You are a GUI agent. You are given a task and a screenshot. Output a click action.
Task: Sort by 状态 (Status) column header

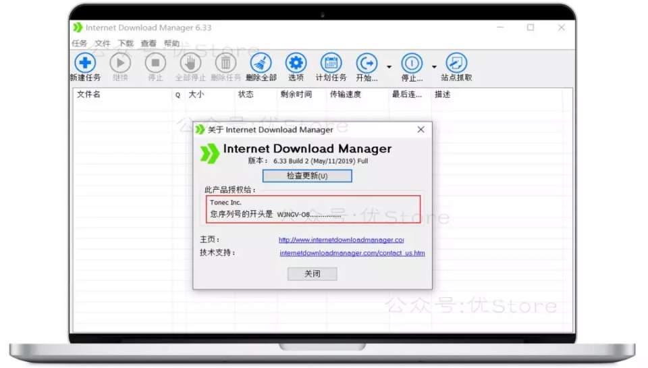click(x=246, y=95)
